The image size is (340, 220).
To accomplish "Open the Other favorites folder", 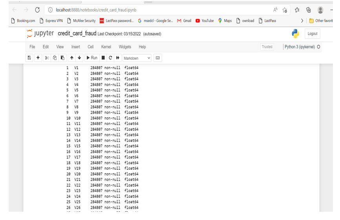I will [x=321, y=21].
